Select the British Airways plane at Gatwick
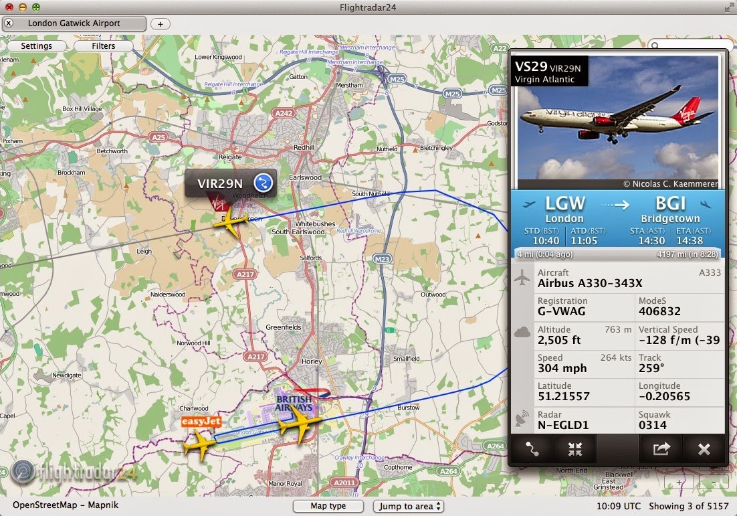The width and height of the screenshot is (737, 516). click(x=300, y=424)
